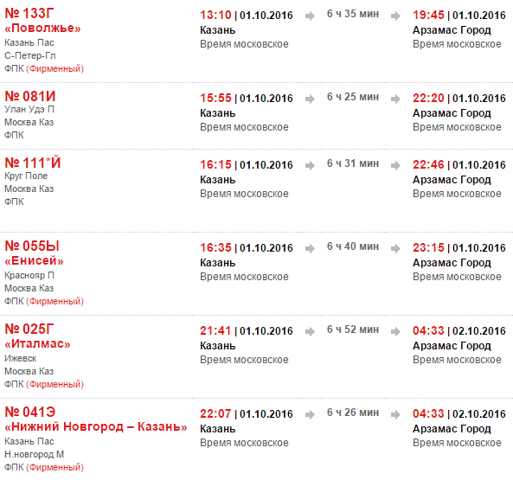Open train № 133Г details
The image size is (513, 480).
[x=29, y=14]
